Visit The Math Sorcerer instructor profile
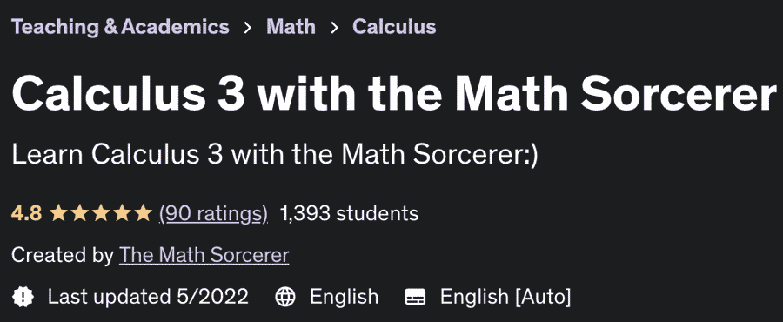Viewport: 783px width, 322px height. 204,255
